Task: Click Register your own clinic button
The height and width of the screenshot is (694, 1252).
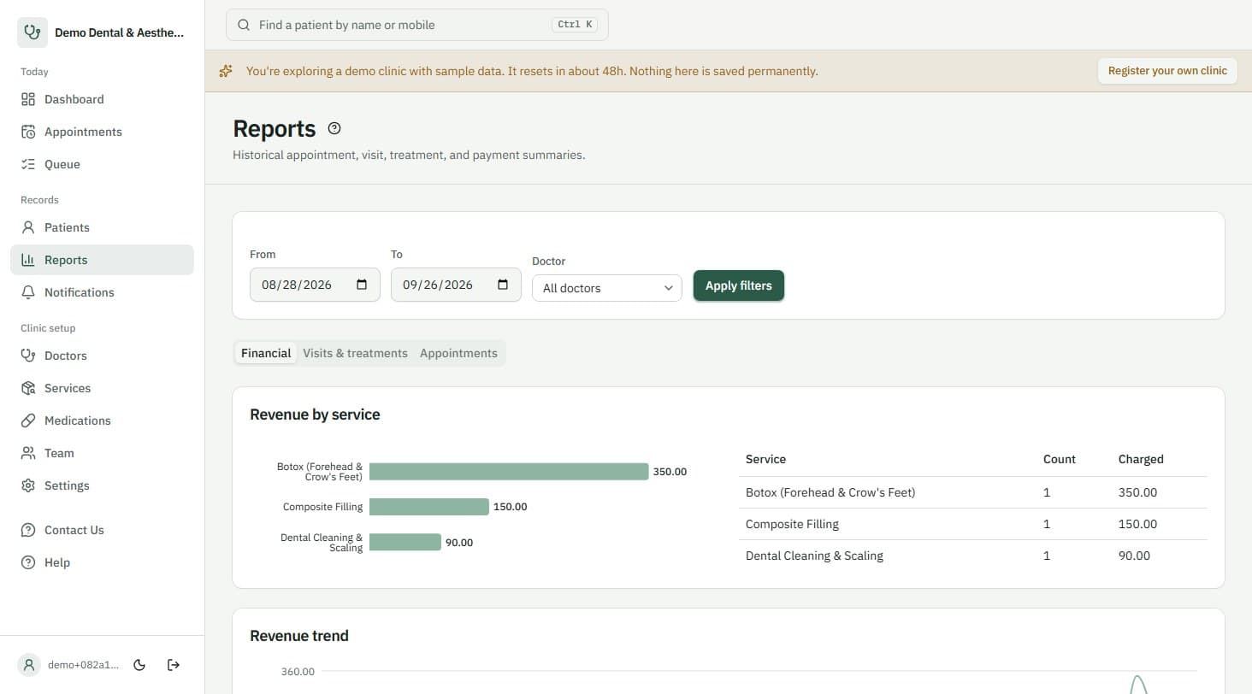Action: click(1167, 71)
